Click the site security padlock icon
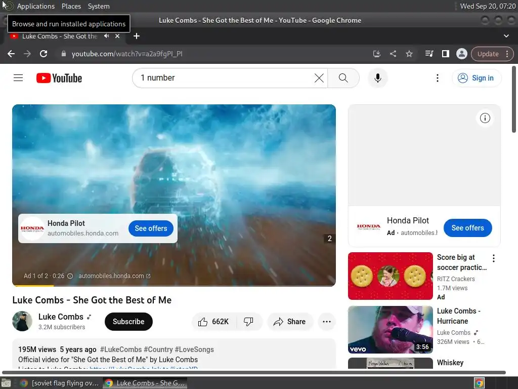The width and height of the screenshot is (518, 389). [x=63, y=54]
